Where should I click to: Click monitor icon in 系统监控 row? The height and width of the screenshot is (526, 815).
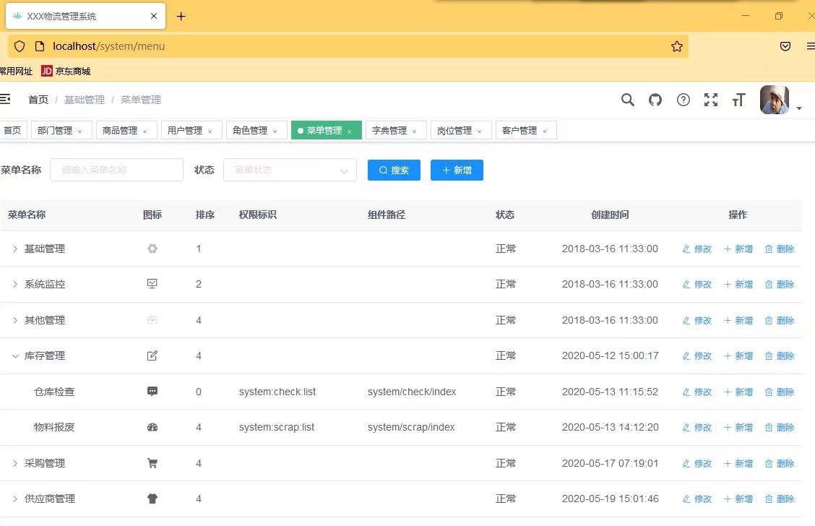pos(152,284)
